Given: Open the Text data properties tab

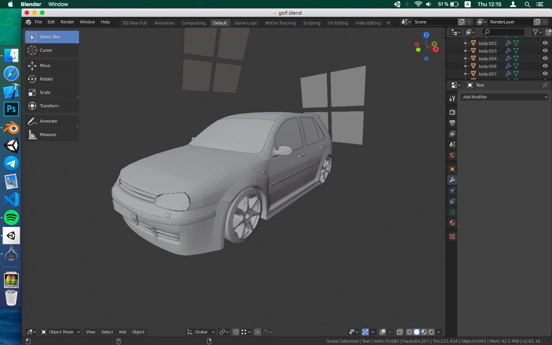Looking at the screenshot, I should 452,212.
